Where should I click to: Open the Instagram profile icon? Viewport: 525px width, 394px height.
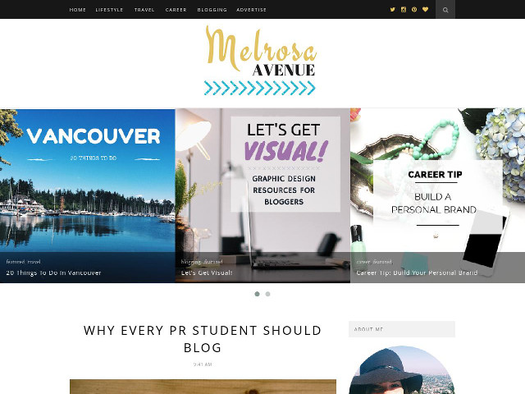pos(404,10)
